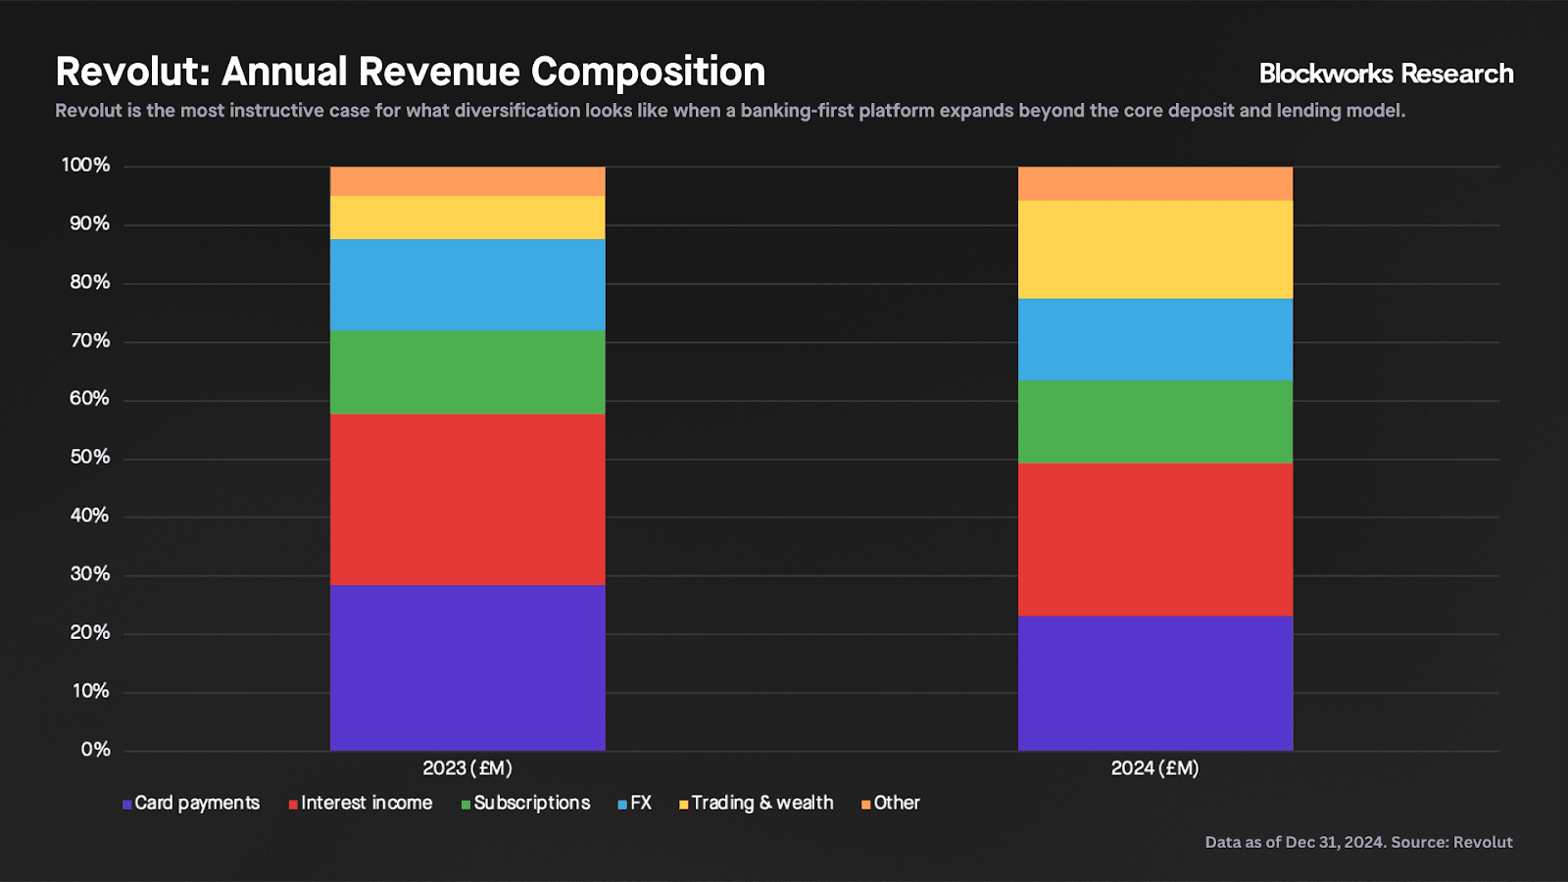Click the yellow Trading & wealth legend swatch
The image size is (1568, 882).
(683, 805)
